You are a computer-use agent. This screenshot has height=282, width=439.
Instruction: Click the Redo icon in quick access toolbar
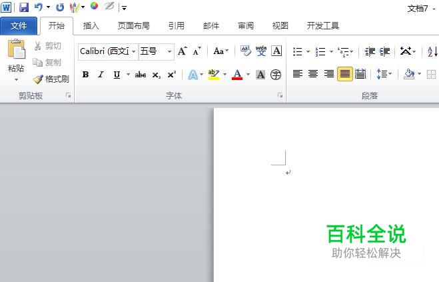pyautogui.click(x=60, y=7)
